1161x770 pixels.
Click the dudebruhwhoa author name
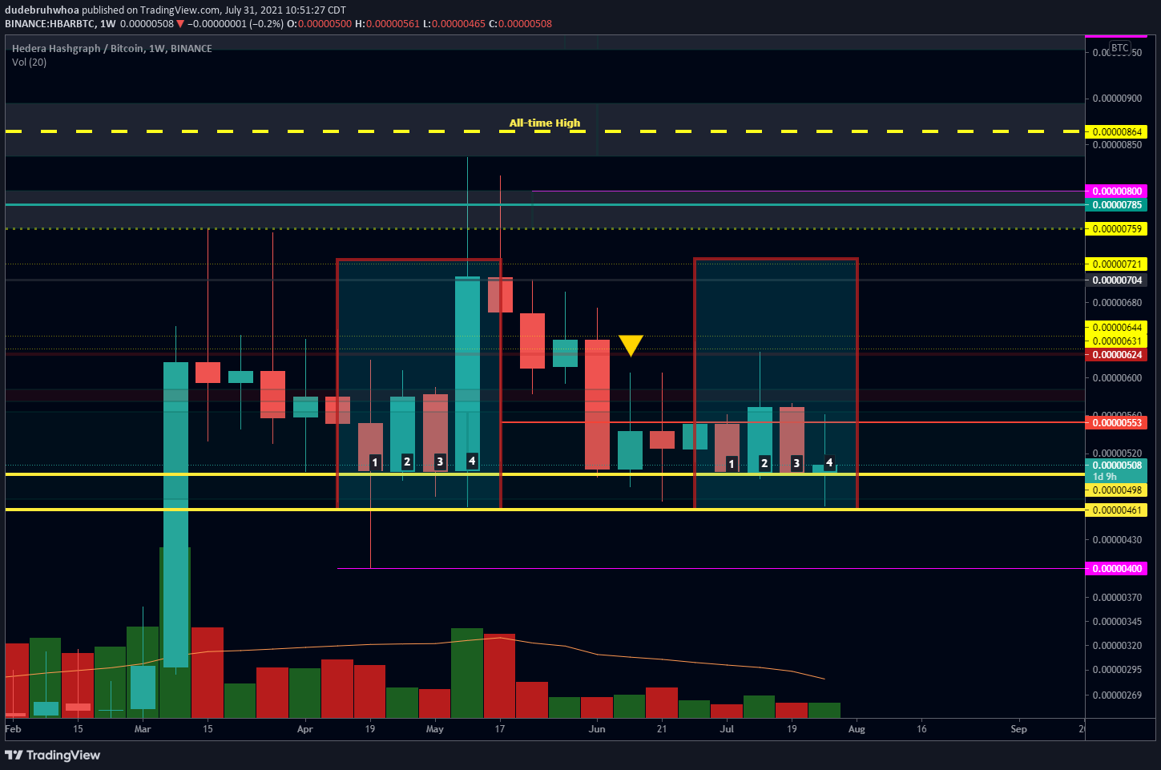coord(42,10)
